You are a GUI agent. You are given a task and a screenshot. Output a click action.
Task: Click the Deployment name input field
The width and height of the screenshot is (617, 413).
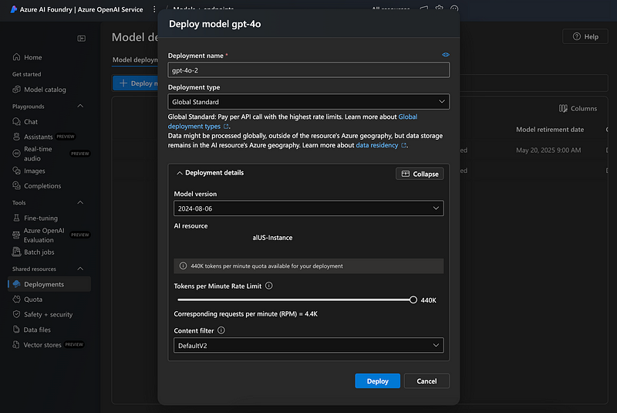point(308,70)
